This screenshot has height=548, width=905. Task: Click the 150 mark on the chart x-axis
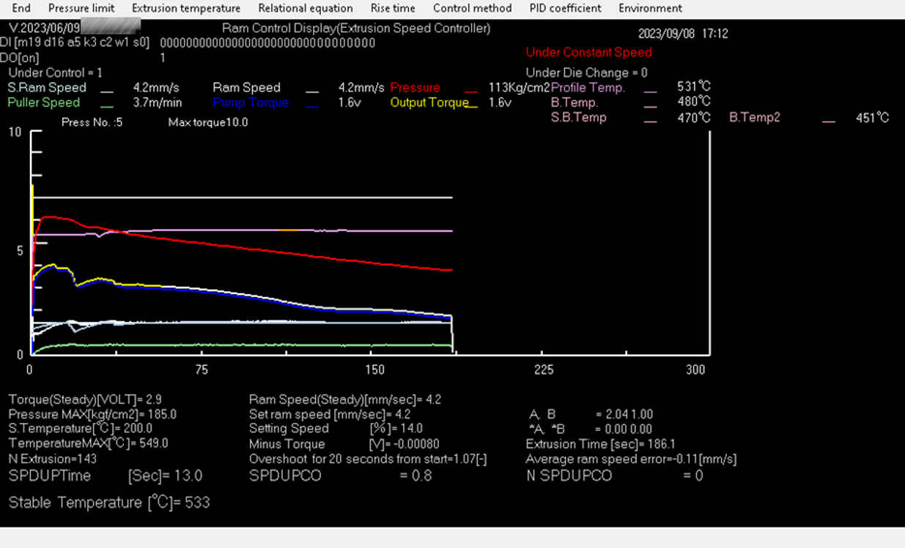click(x=374, y=370)
